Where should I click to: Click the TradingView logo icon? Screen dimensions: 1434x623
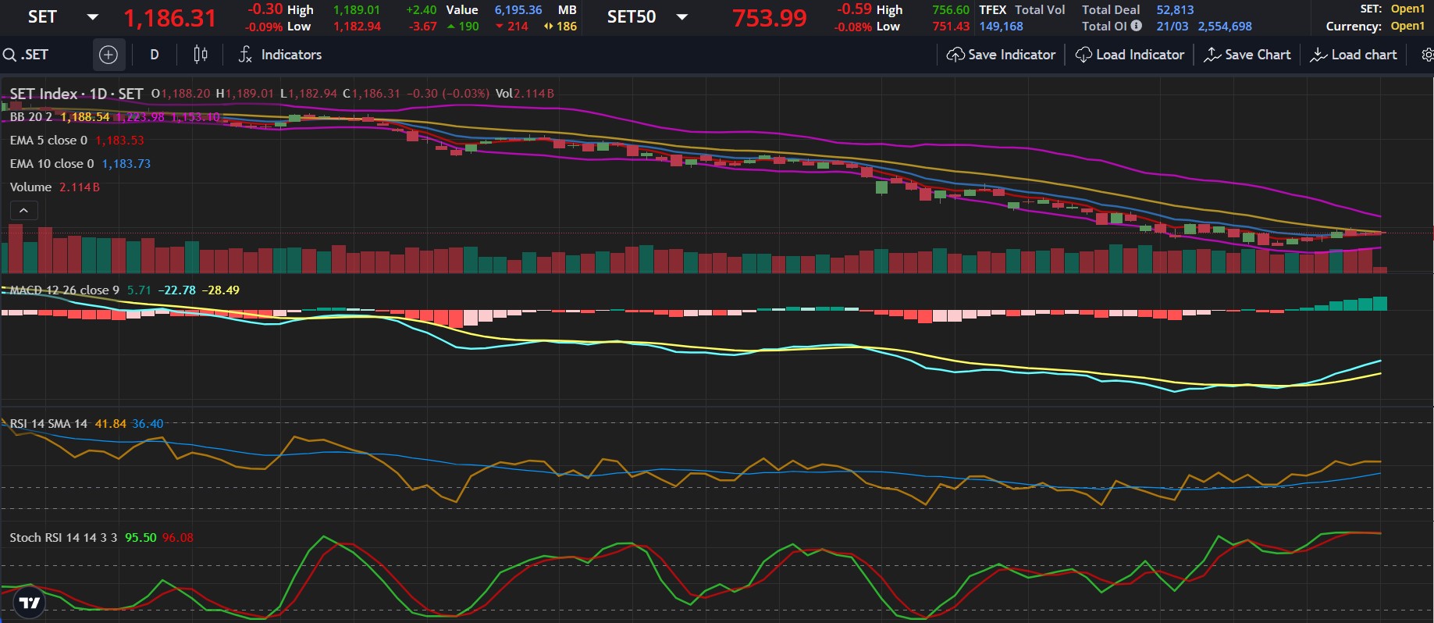pos(30,603)
